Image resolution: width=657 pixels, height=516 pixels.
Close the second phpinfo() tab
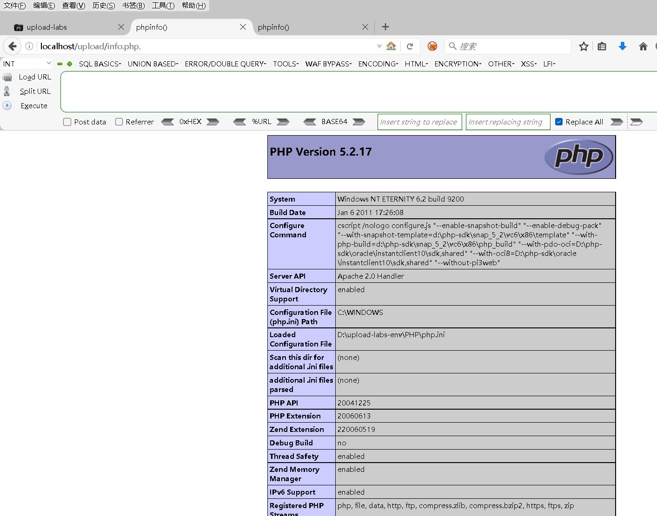(x=365, y=27)
